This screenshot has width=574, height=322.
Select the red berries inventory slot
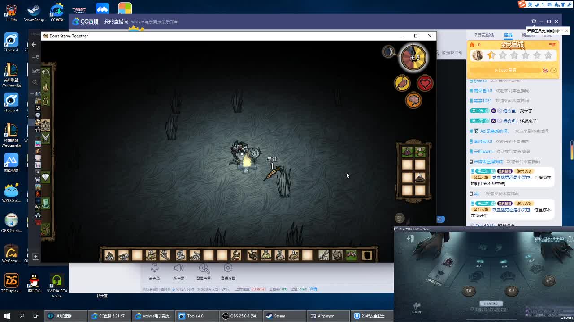[351, 255]
